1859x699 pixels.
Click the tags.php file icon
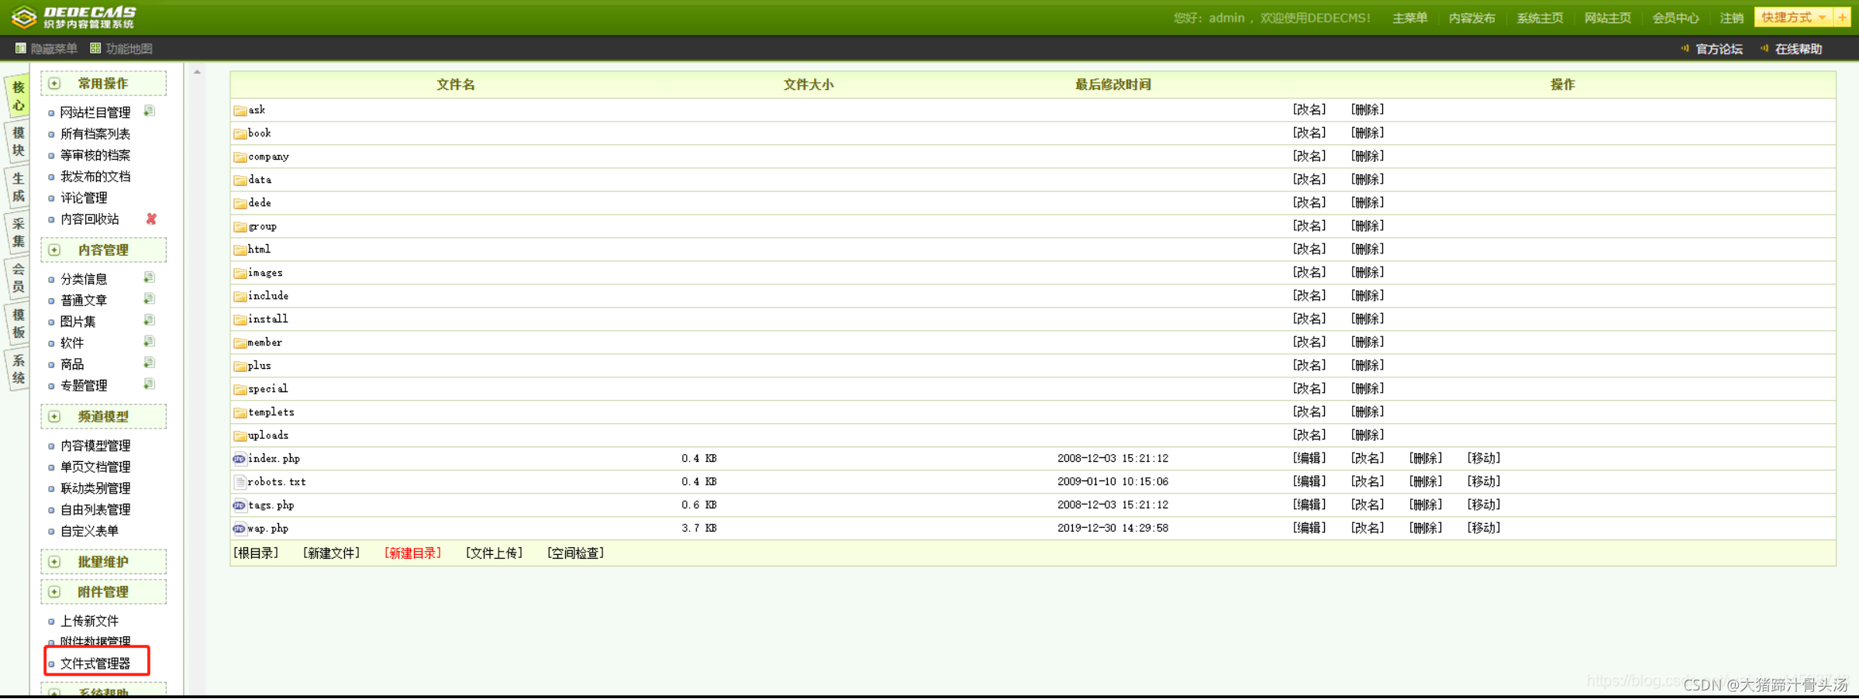pyautogui.click(x=240, y=505)
